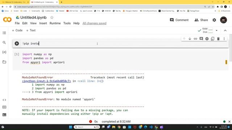The image size is (232, 130).
Task: Expand the RAM and Disk dropdown
Action: [217, 30]
